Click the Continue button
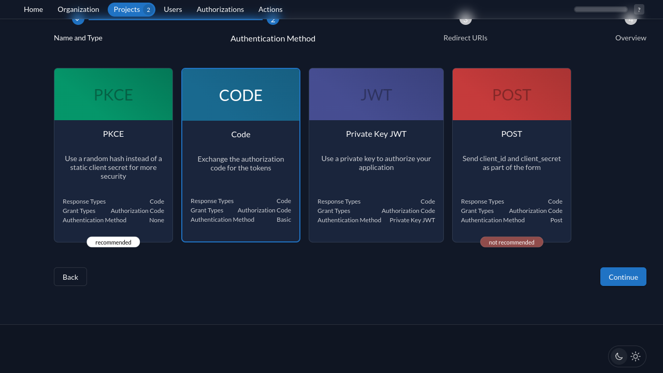 click(623, 277)
